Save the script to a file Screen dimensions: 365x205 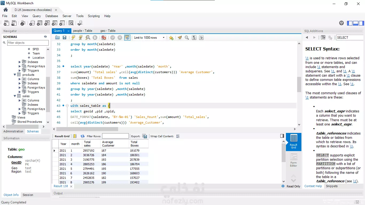64,38
